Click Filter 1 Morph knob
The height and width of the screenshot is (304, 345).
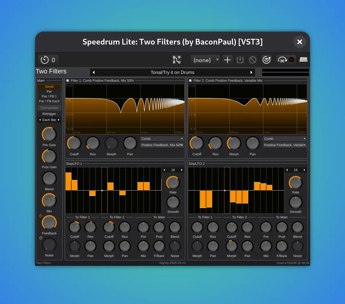pyautogui.click(x=111, y=143)
